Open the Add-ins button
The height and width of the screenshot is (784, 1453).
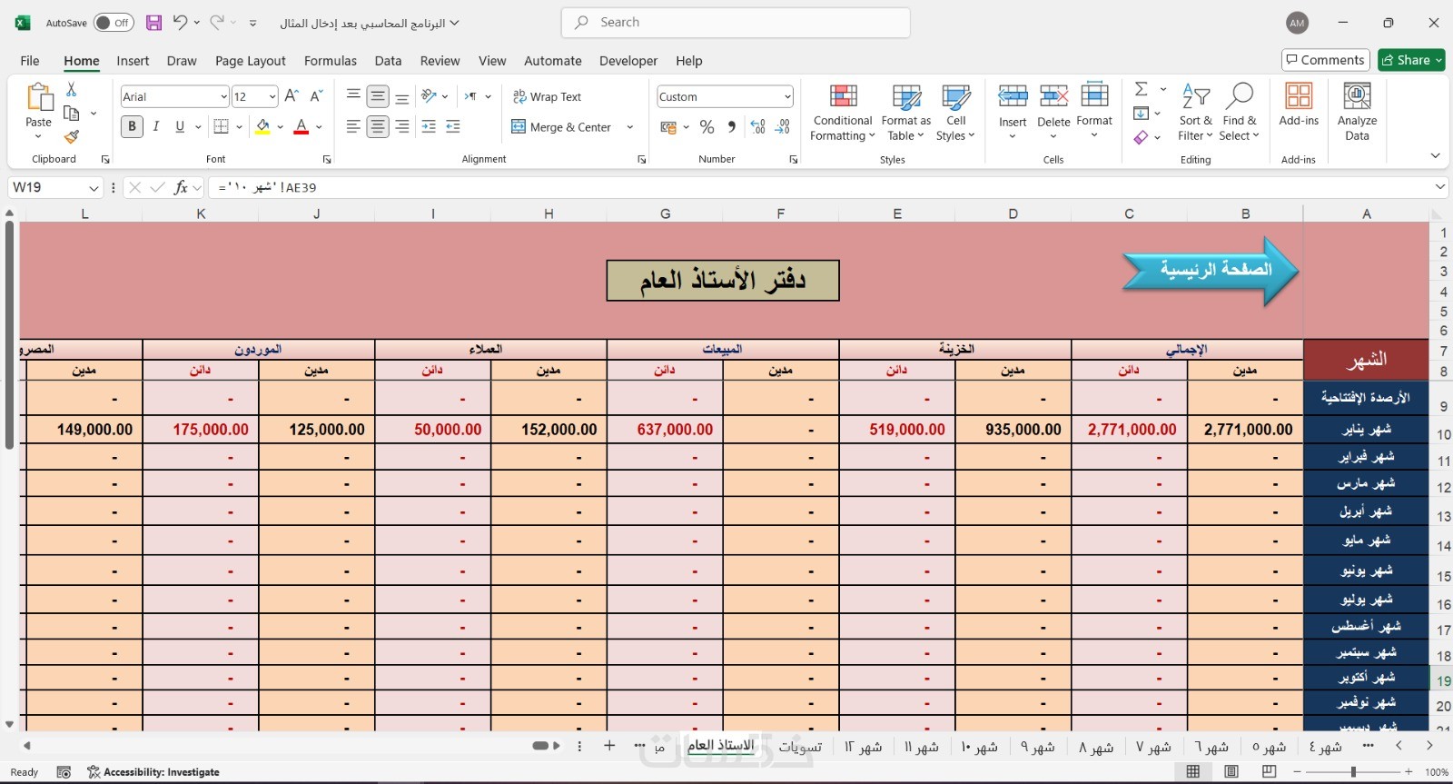[x=1299, y=105]
